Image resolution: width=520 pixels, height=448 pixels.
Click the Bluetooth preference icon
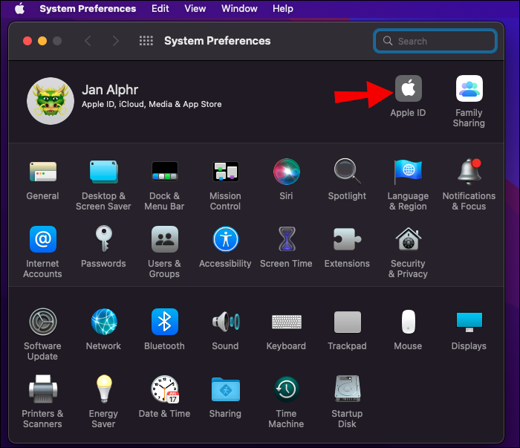click(x=164, y=322)
